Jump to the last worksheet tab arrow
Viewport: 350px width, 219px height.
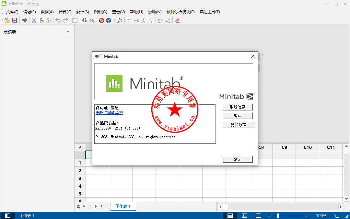coord(102,206)
